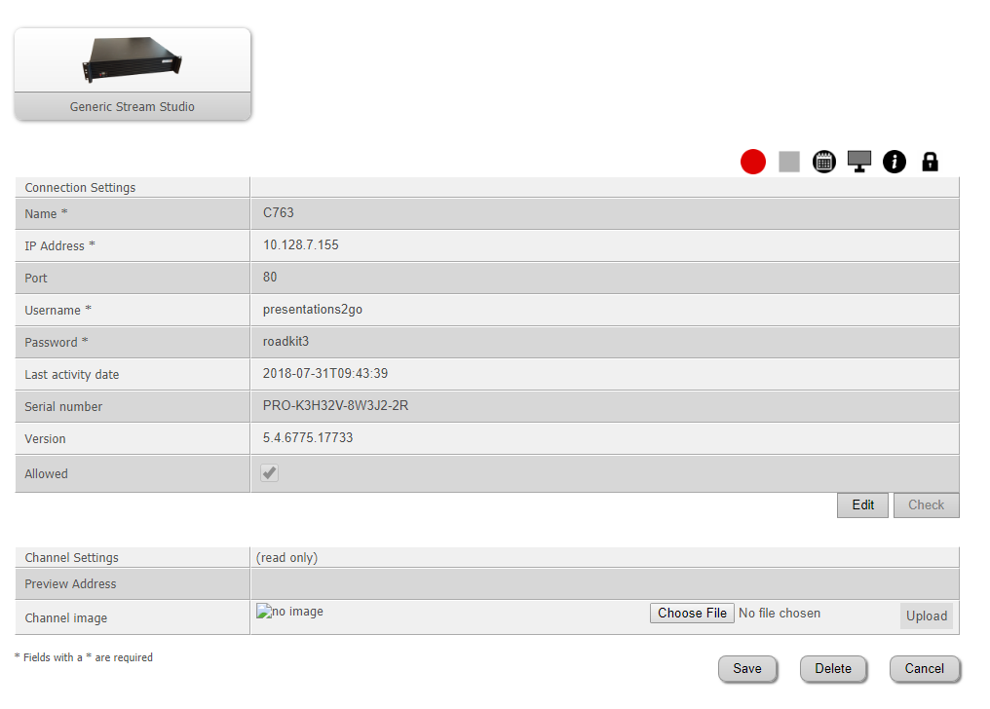990x709 pixels.
Task: Click Choose File for channel image
Action: (692, 614)
